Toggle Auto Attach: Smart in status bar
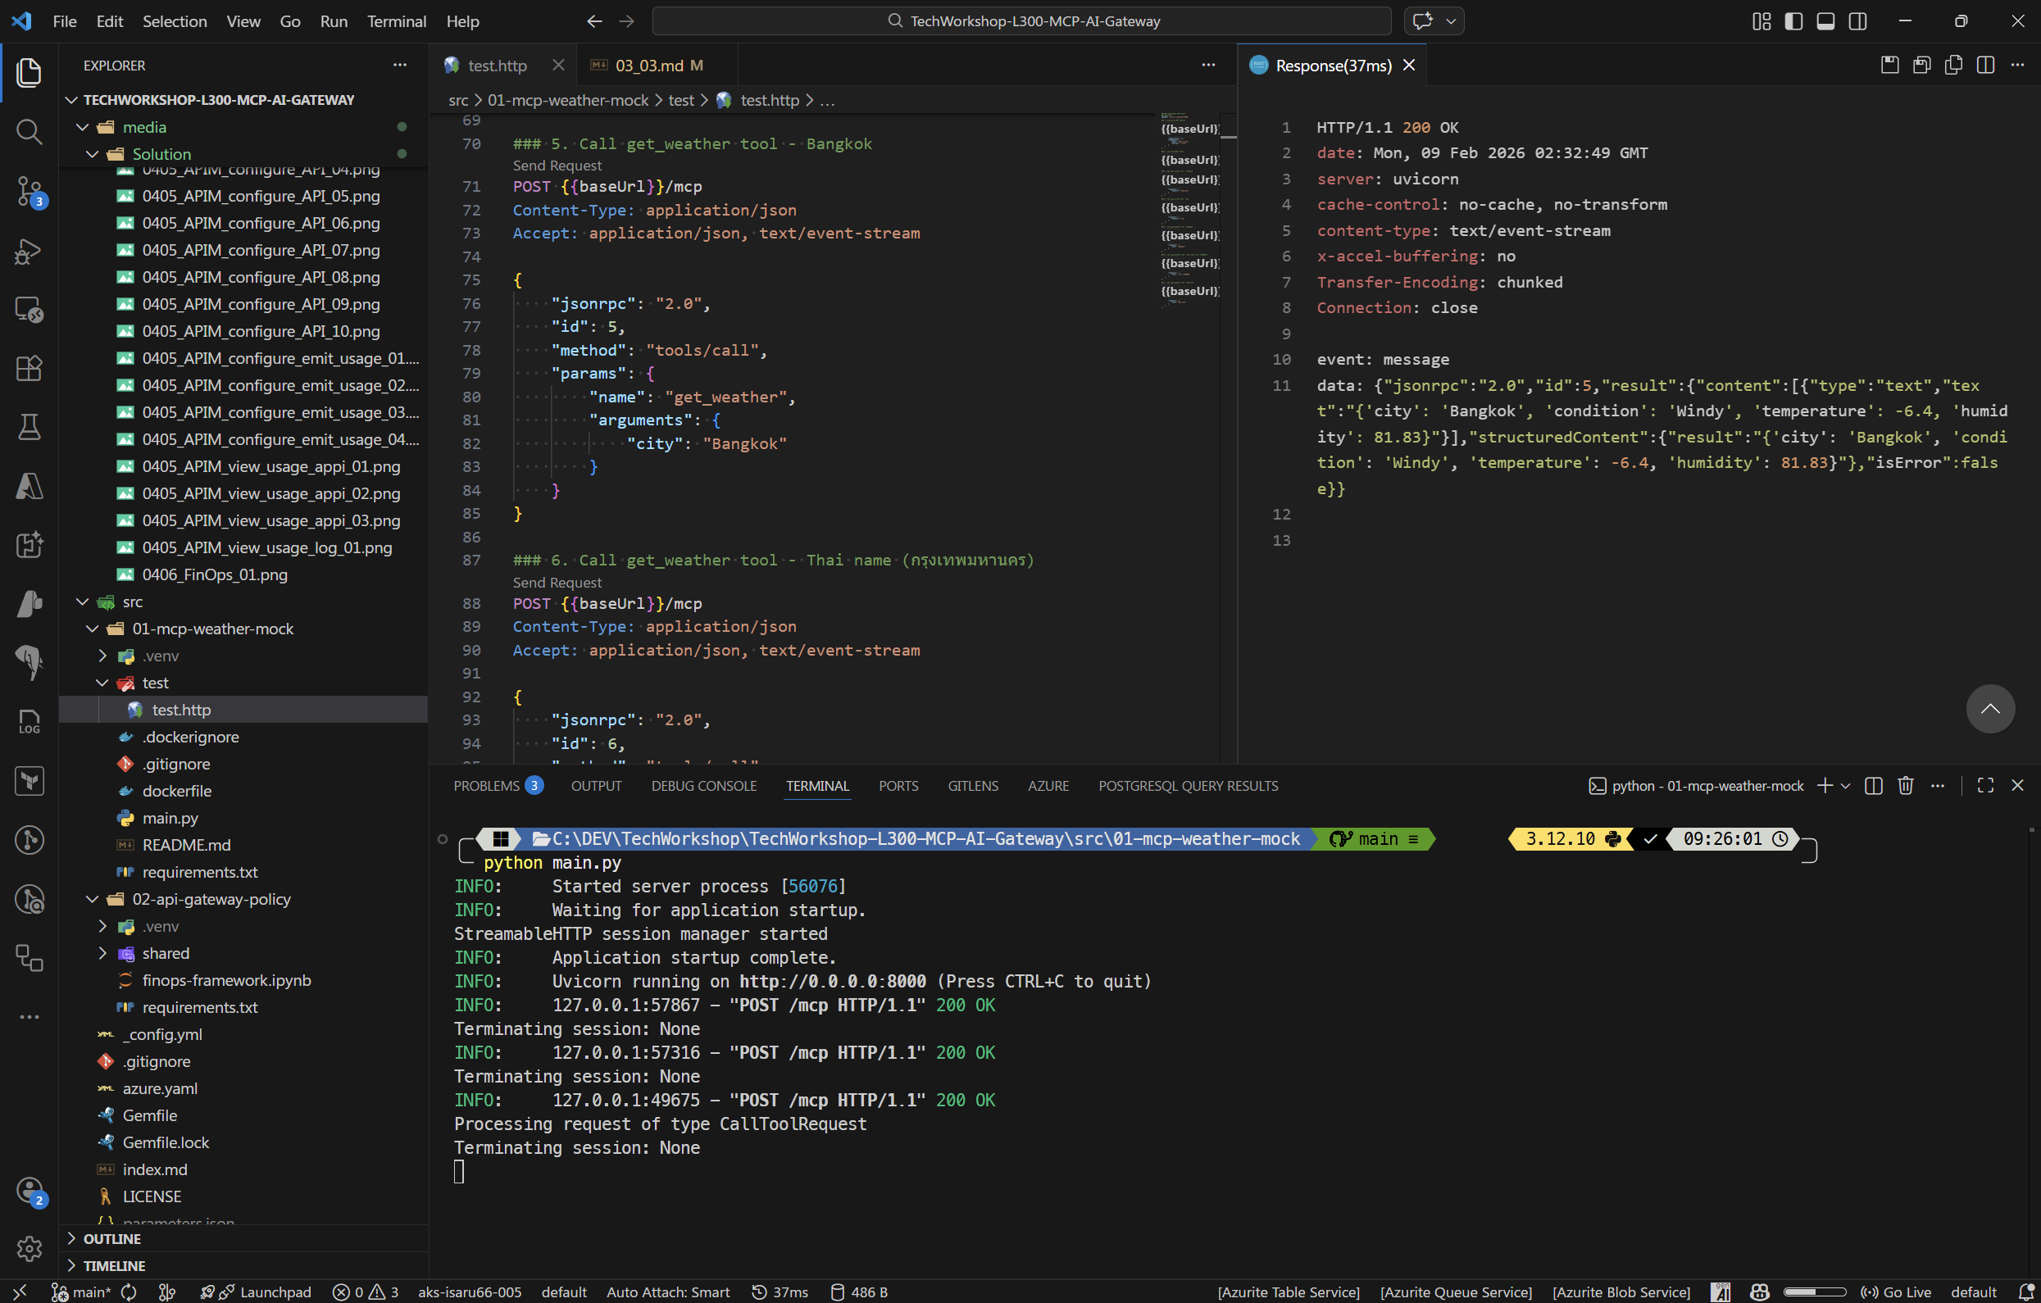 pyautogui.click(x=667, y=1292)
